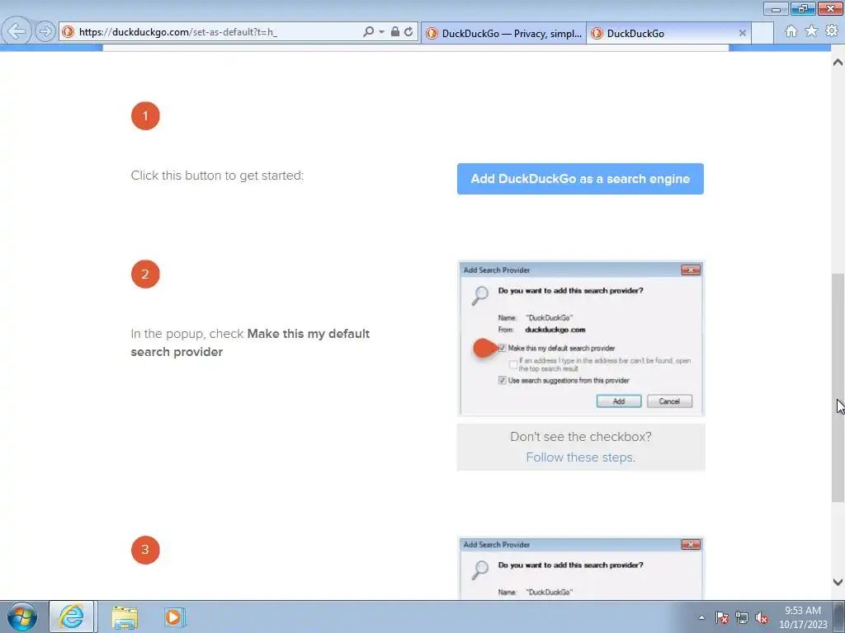845x633 pixels.
Task: Click the lock security icon in address bar
Action: [x=395, y=32]
